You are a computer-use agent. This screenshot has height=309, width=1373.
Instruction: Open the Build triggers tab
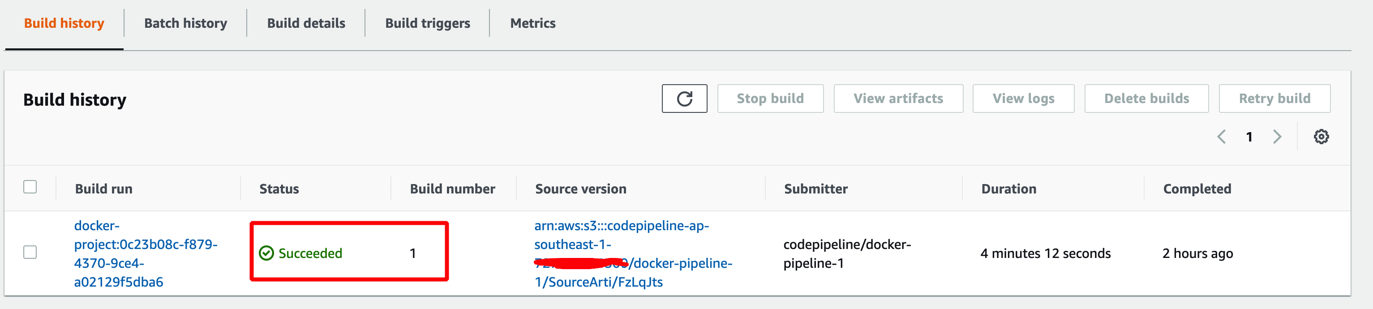click(428, 23)
